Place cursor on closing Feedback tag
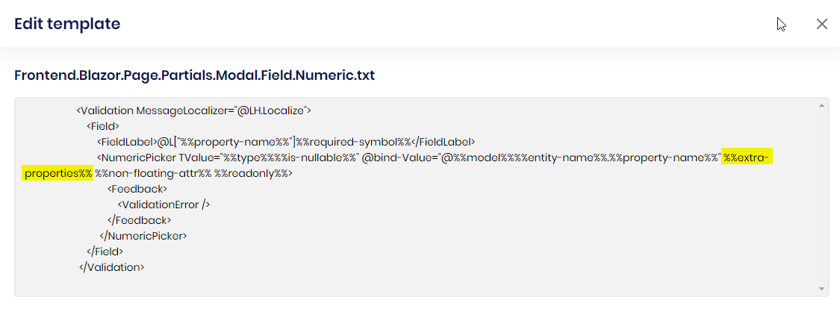This screenshot has width=840, height=315. 139,220
